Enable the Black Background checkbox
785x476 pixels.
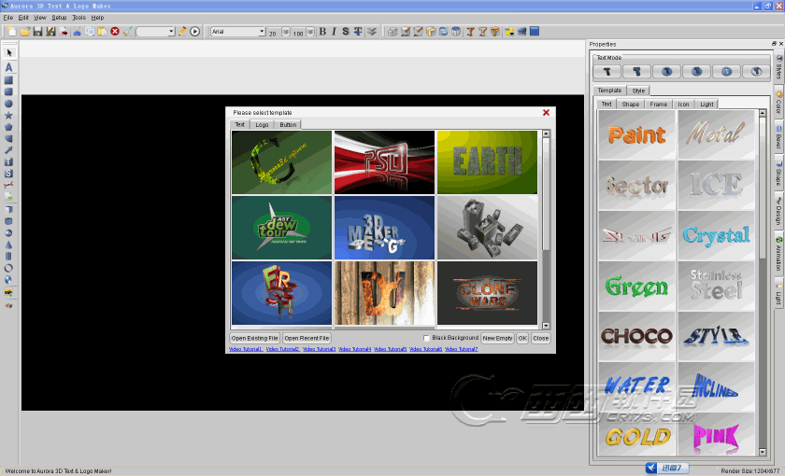pyautogui.click(x=427, y=338)
